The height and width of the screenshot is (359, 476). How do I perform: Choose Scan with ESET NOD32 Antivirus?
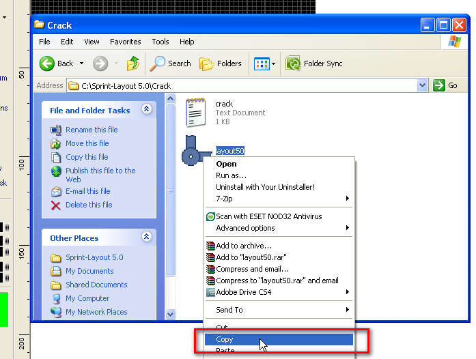pyautogui.click(x=279, y=216)
